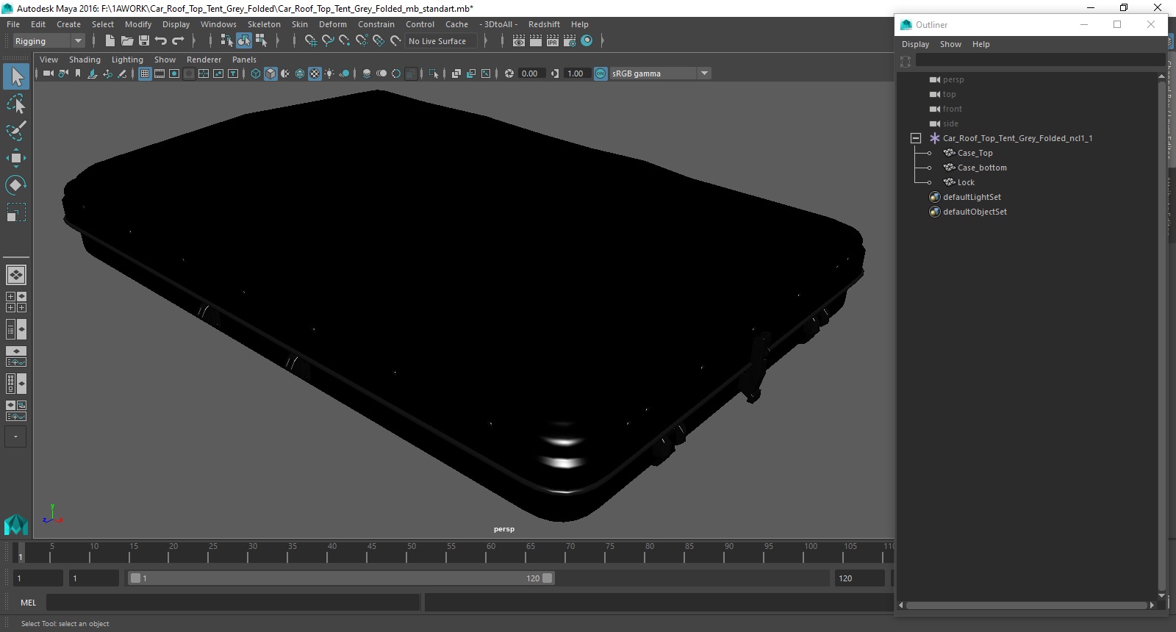
Task: Activate the Lasso select tool
Action: [x=16, y=104]
